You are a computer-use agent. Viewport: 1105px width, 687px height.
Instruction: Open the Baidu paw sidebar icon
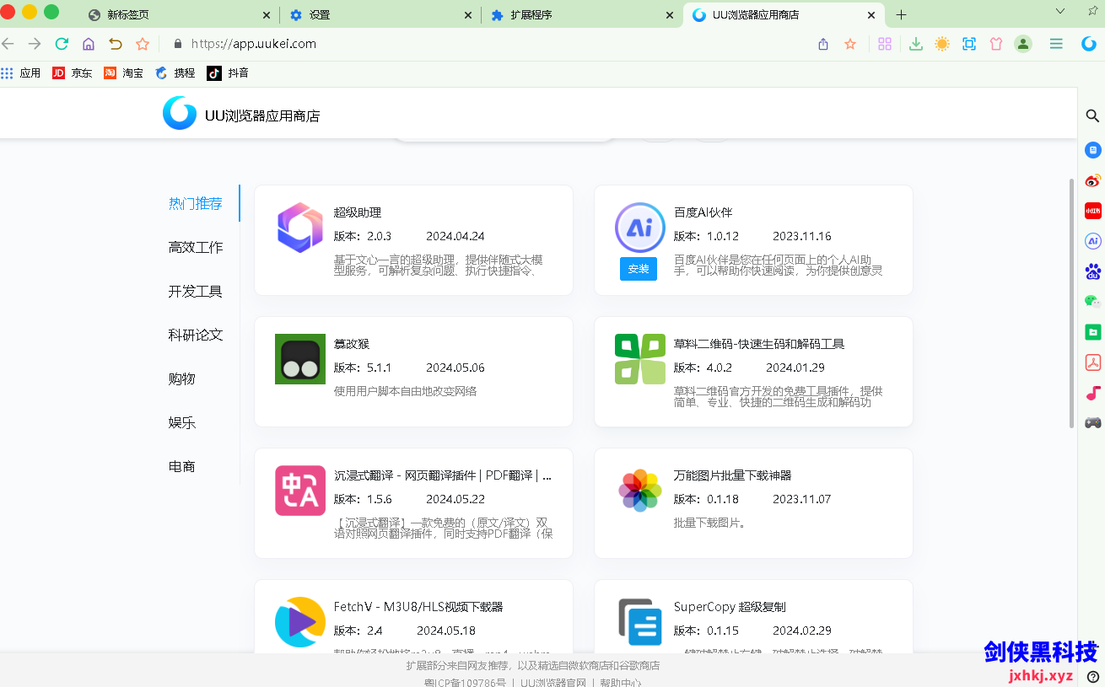pyautogui.click(x=1093, y=271)
